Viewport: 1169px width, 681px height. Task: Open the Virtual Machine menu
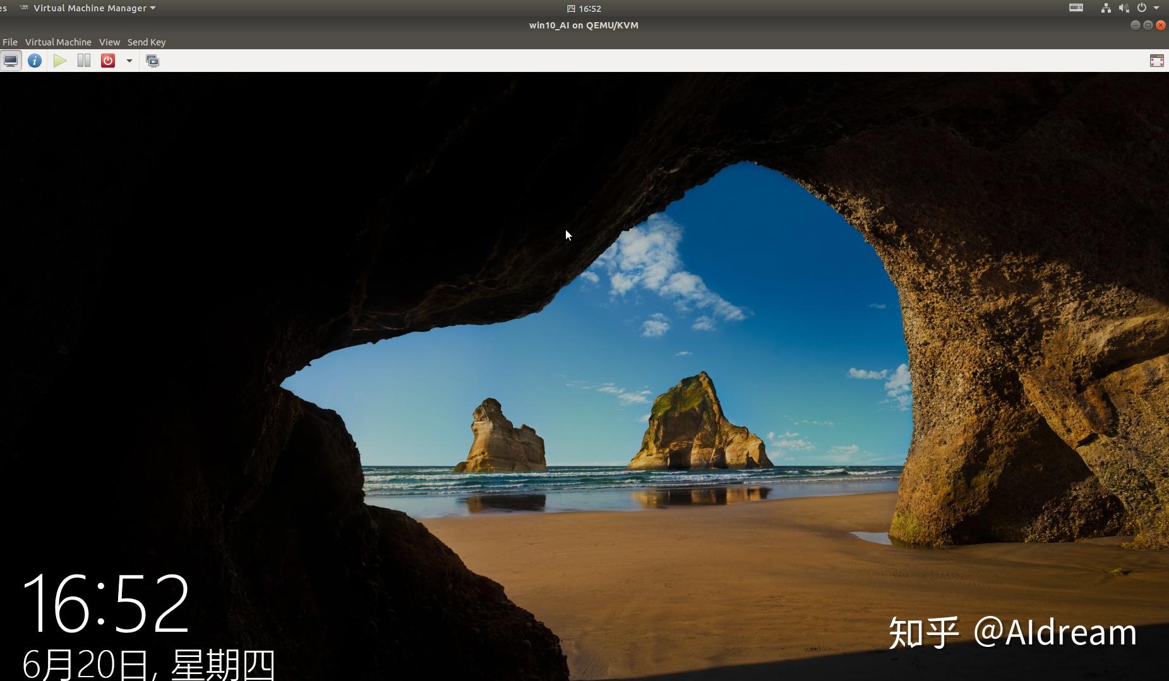point(58,42)
